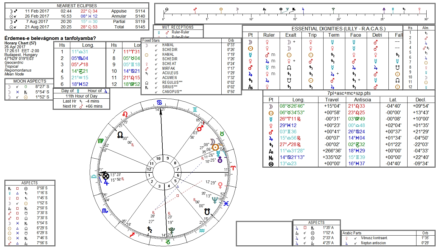Select the Sun glyph inside the chart wheel
Image resolution: width=440 pixels, height=249 pixels.
tap(215, 147)
